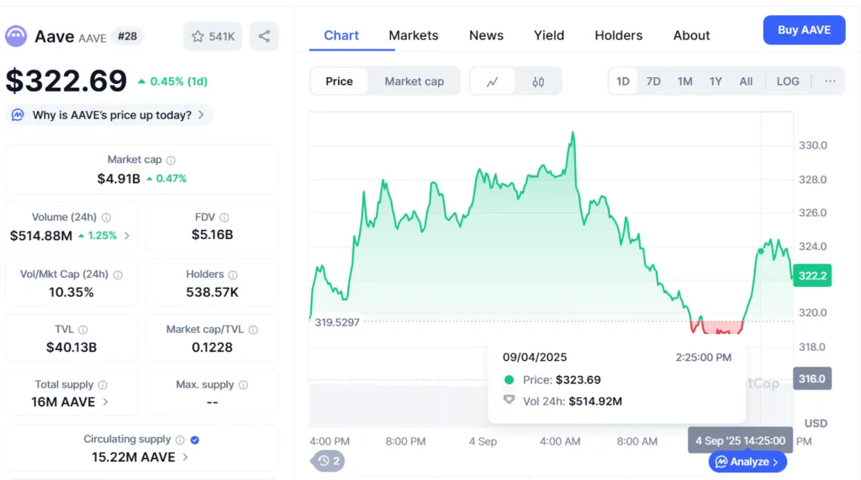Screen dimensions: 861x480
Task: Toggle chart to Market cap view
Action: 414,81
